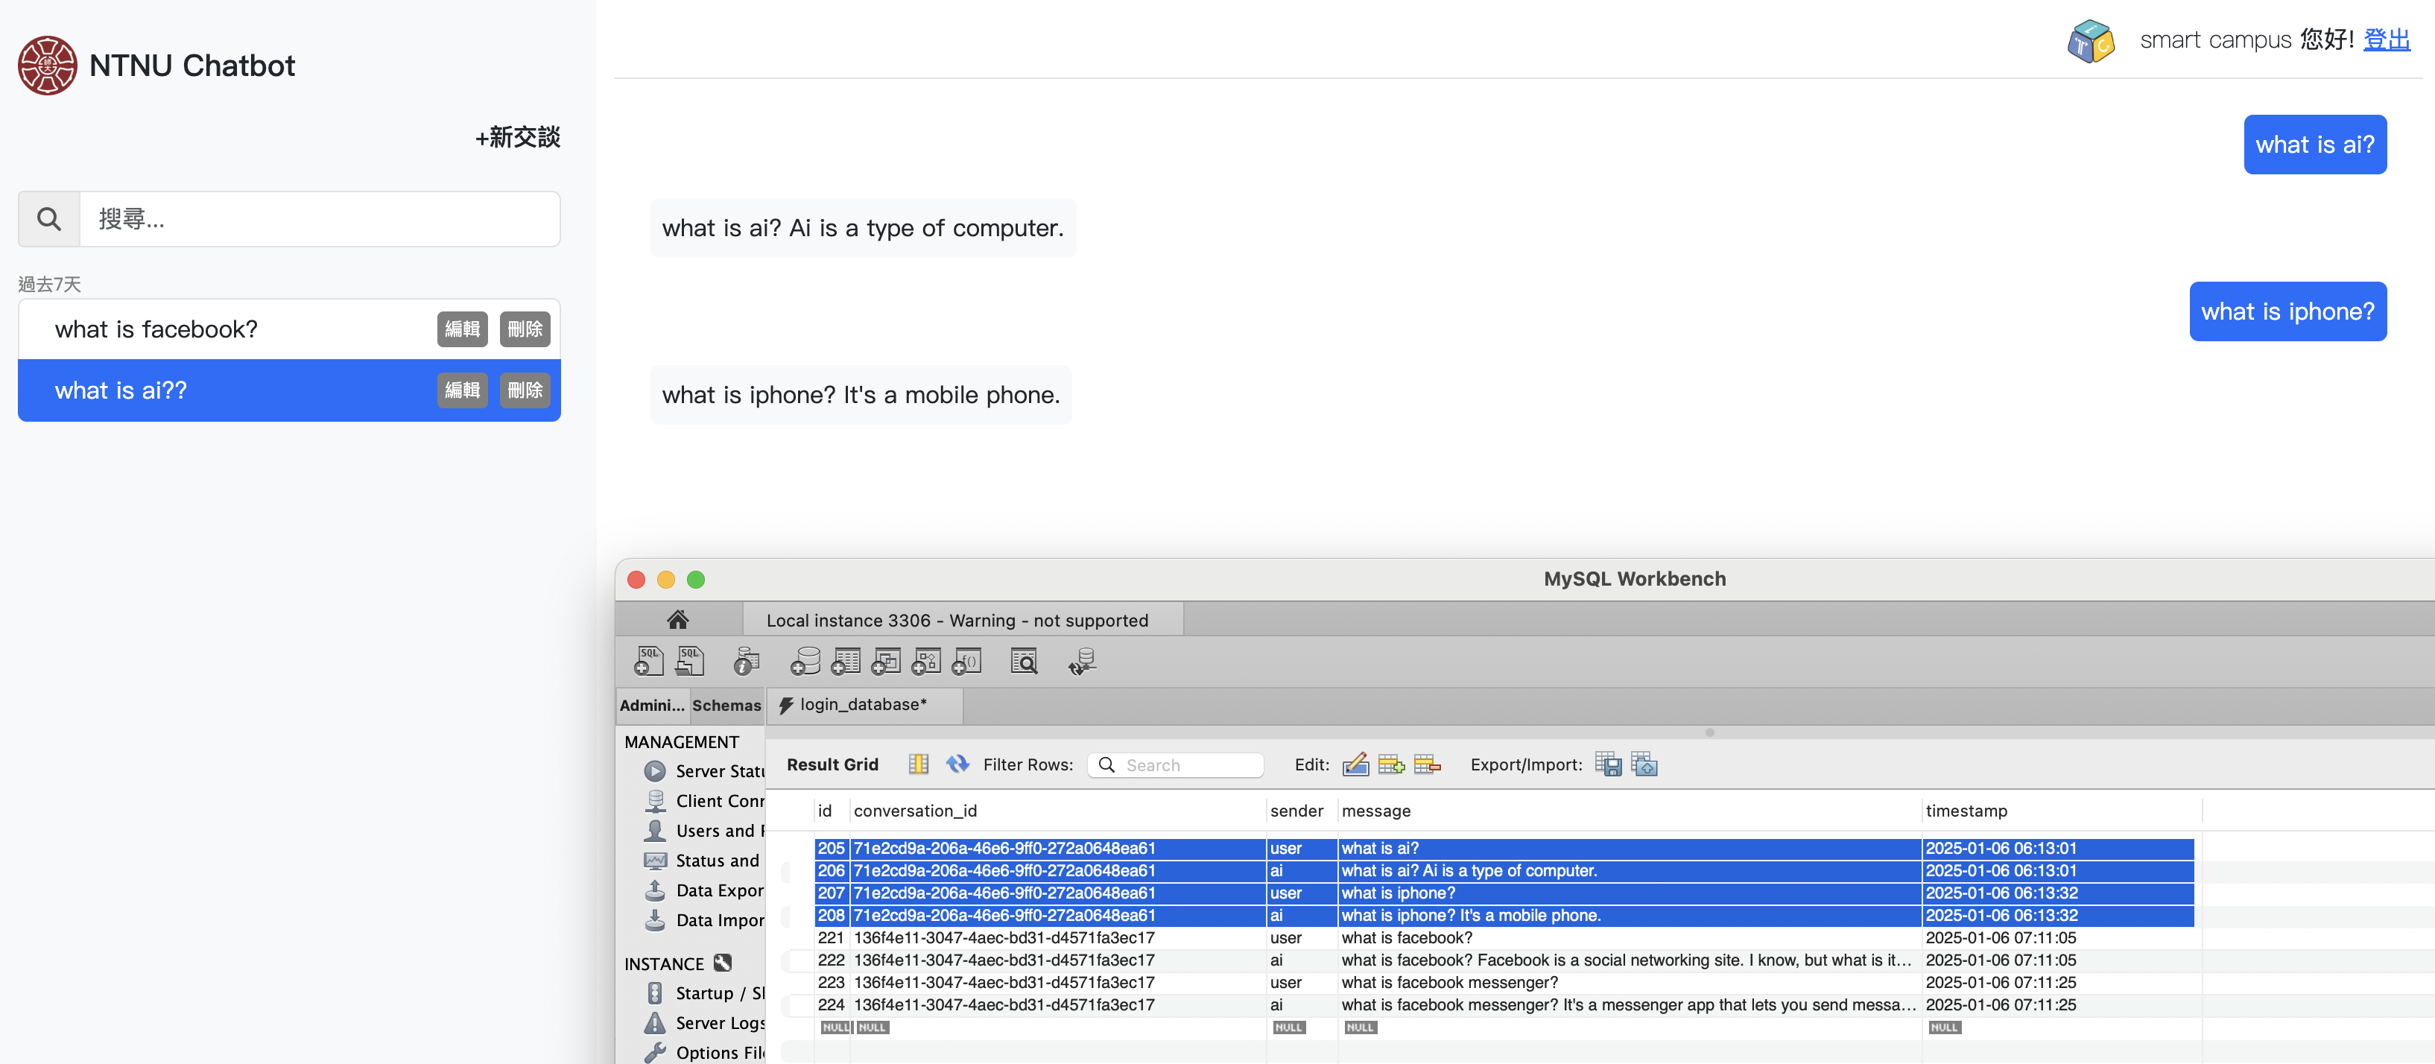The image size is (2435, 1064).
Task: Click the Client Connections sidebar icon
Action: point(654,800)
